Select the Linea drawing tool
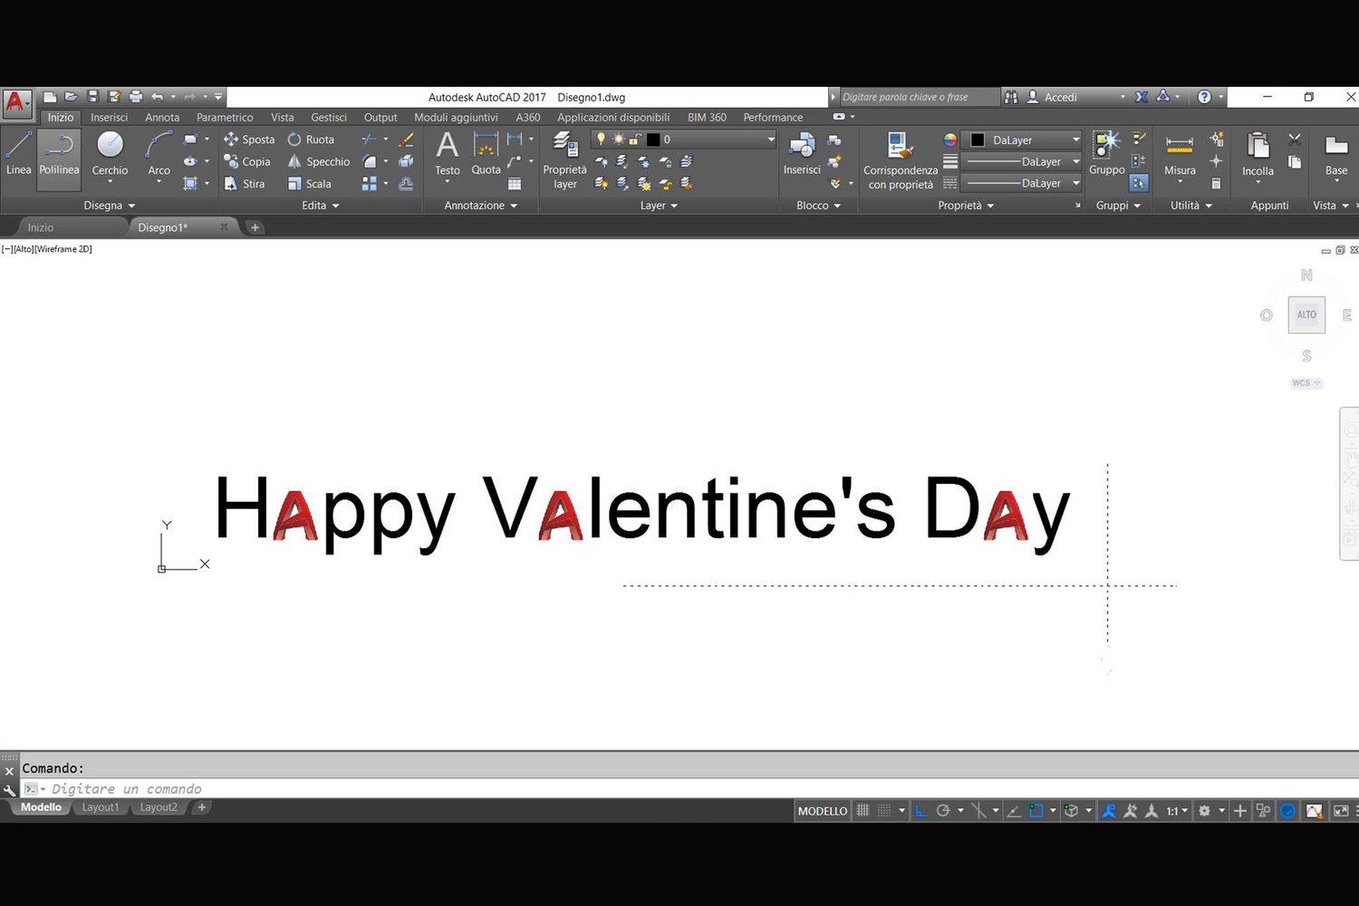Viewport: 1359px width, 906px height. click(x=18, y=154)
